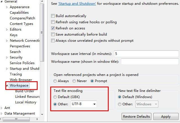This screenshot has width=180, height=123.
Task: Click the Apply button
Action: [x=166, y=117]
